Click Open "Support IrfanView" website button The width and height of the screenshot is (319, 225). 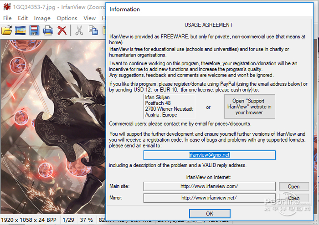coord(250,107)
